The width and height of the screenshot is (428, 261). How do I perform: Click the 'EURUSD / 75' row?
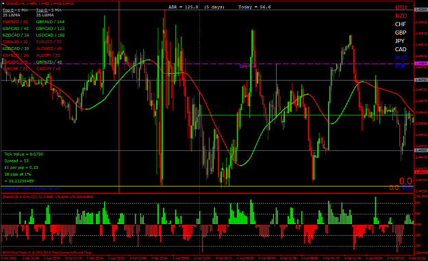[49, 42]
